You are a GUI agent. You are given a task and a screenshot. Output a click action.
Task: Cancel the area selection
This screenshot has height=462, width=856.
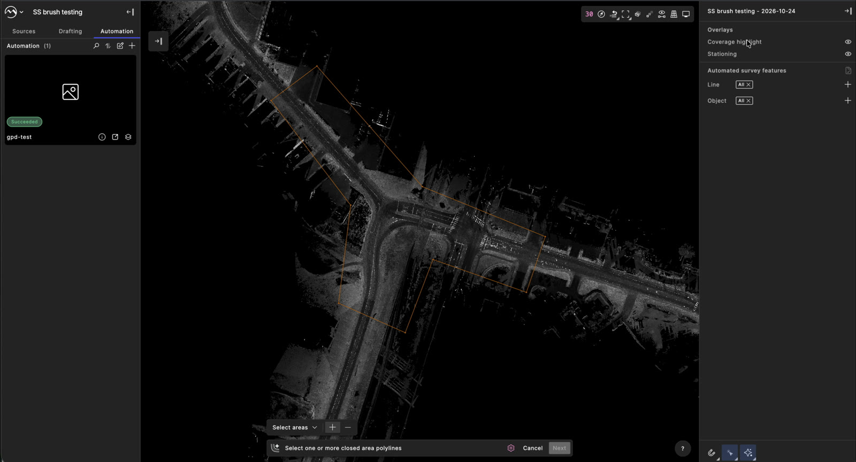tap(533, 448)
